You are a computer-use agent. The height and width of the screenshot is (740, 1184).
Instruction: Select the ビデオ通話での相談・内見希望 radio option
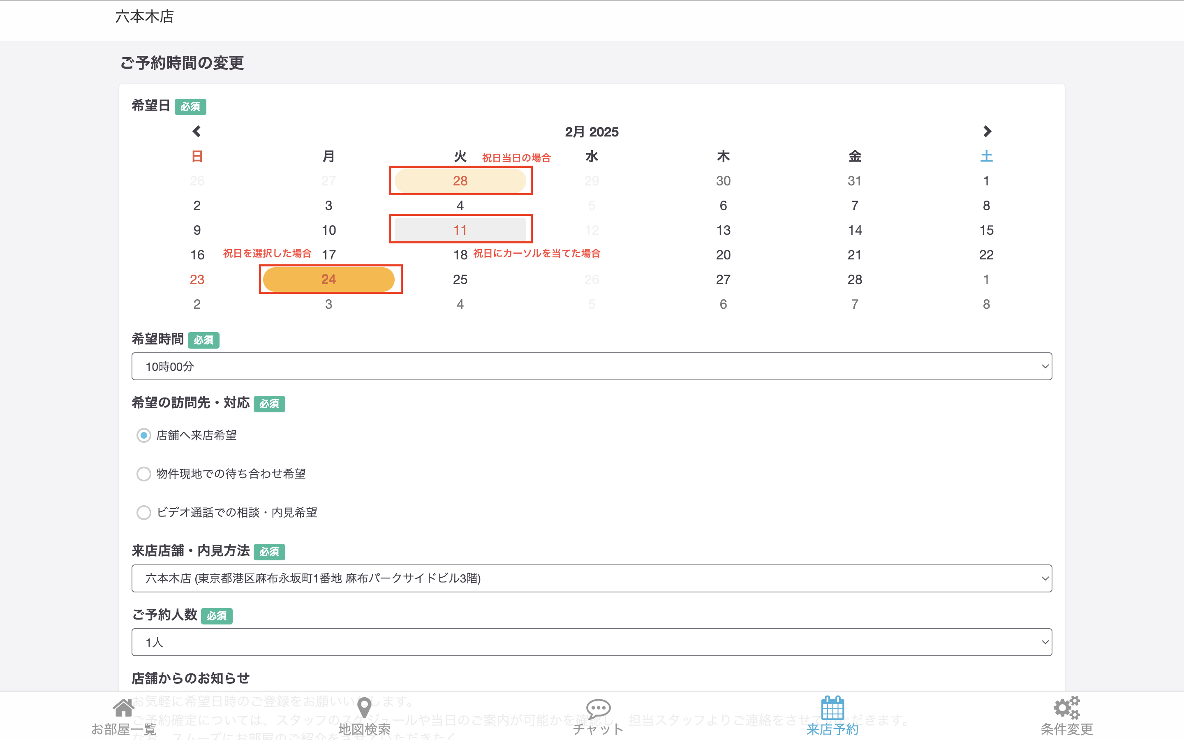coord(143,512)
